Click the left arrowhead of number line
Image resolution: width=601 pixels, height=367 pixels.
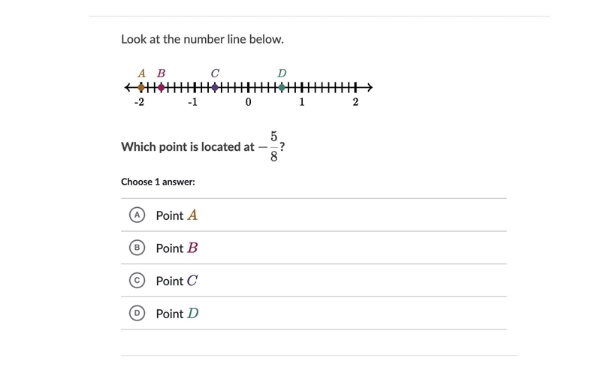[x=128, y=87]
